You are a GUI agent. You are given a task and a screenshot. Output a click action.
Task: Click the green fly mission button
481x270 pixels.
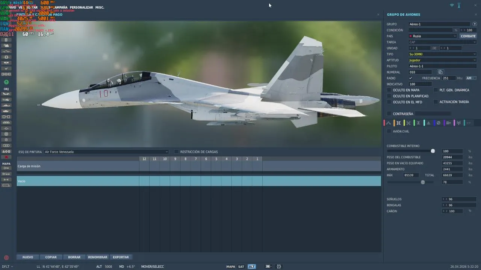tap(6, 82)
